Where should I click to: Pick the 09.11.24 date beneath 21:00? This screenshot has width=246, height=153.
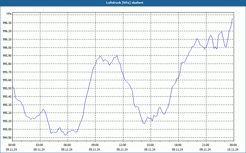point(205,150)
